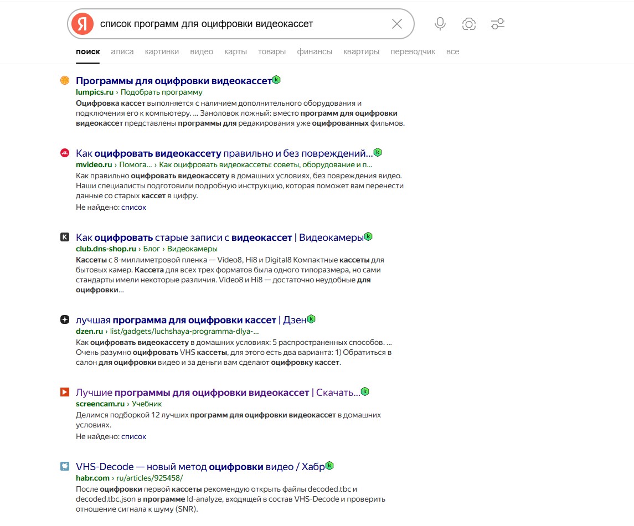This screenshot has height=526, width=634.
Task: Switch to the товары tab
Action: click(x=272, y=51)
